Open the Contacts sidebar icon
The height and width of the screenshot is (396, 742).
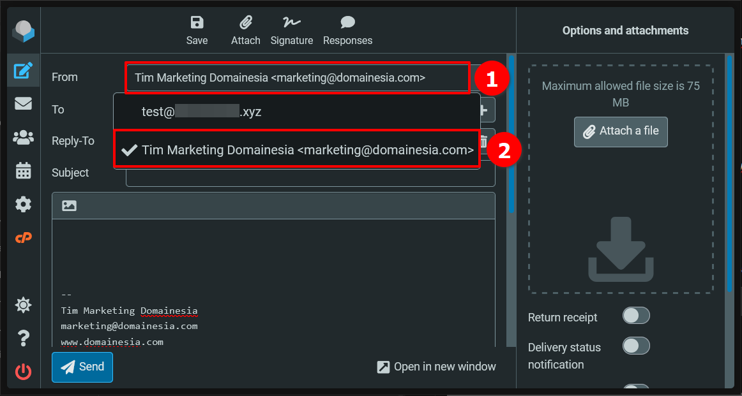[23, 137]
